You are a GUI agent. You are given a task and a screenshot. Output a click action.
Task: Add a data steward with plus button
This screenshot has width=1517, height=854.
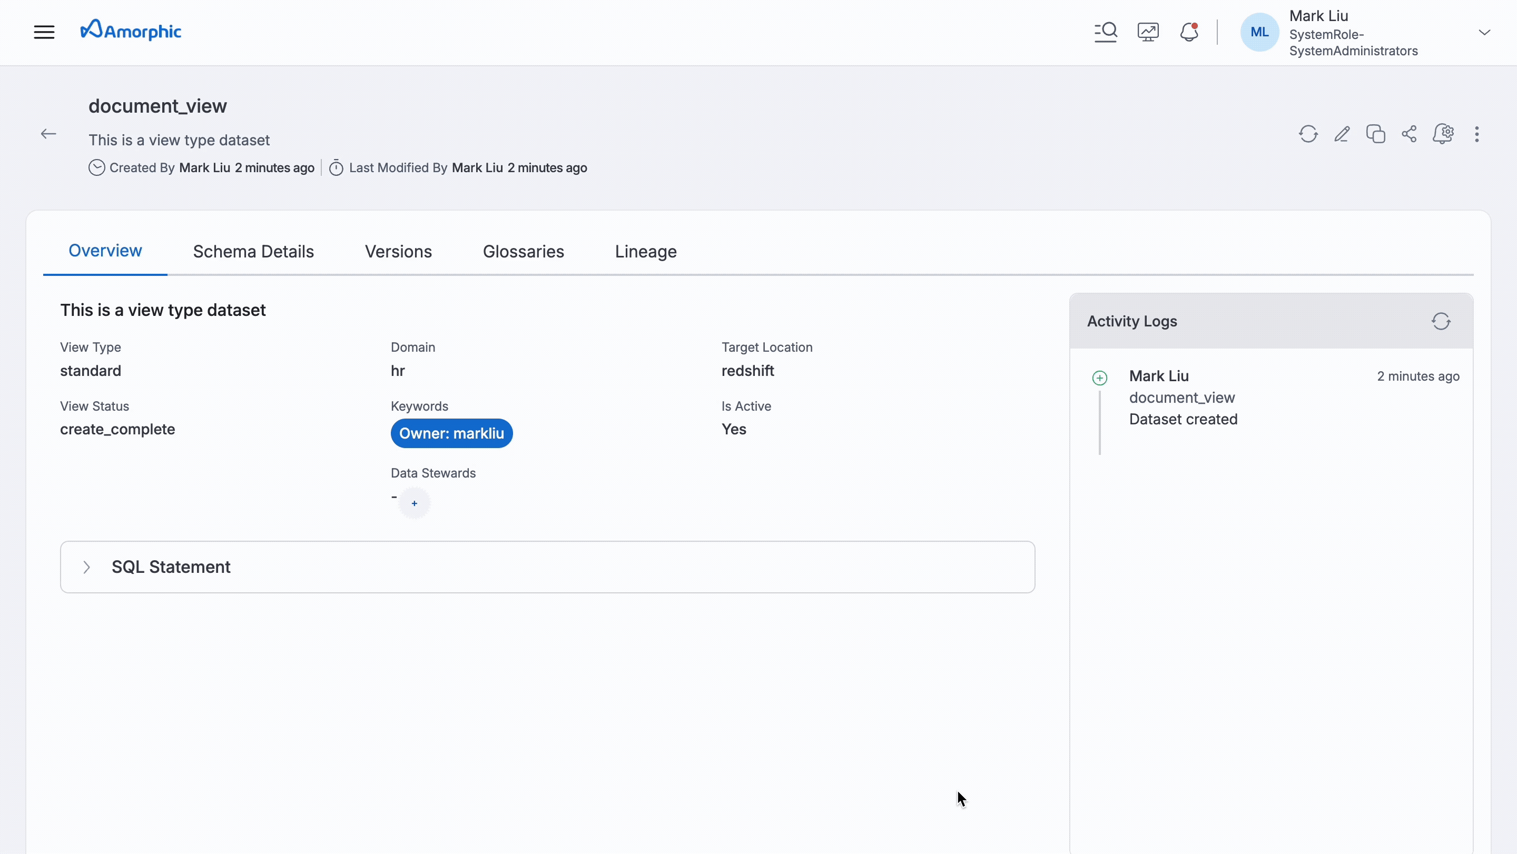coord(414,503)
